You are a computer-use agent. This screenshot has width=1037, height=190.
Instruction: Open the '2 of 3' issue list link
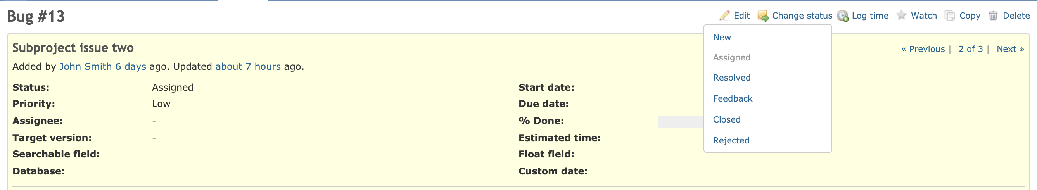(970, 49)
